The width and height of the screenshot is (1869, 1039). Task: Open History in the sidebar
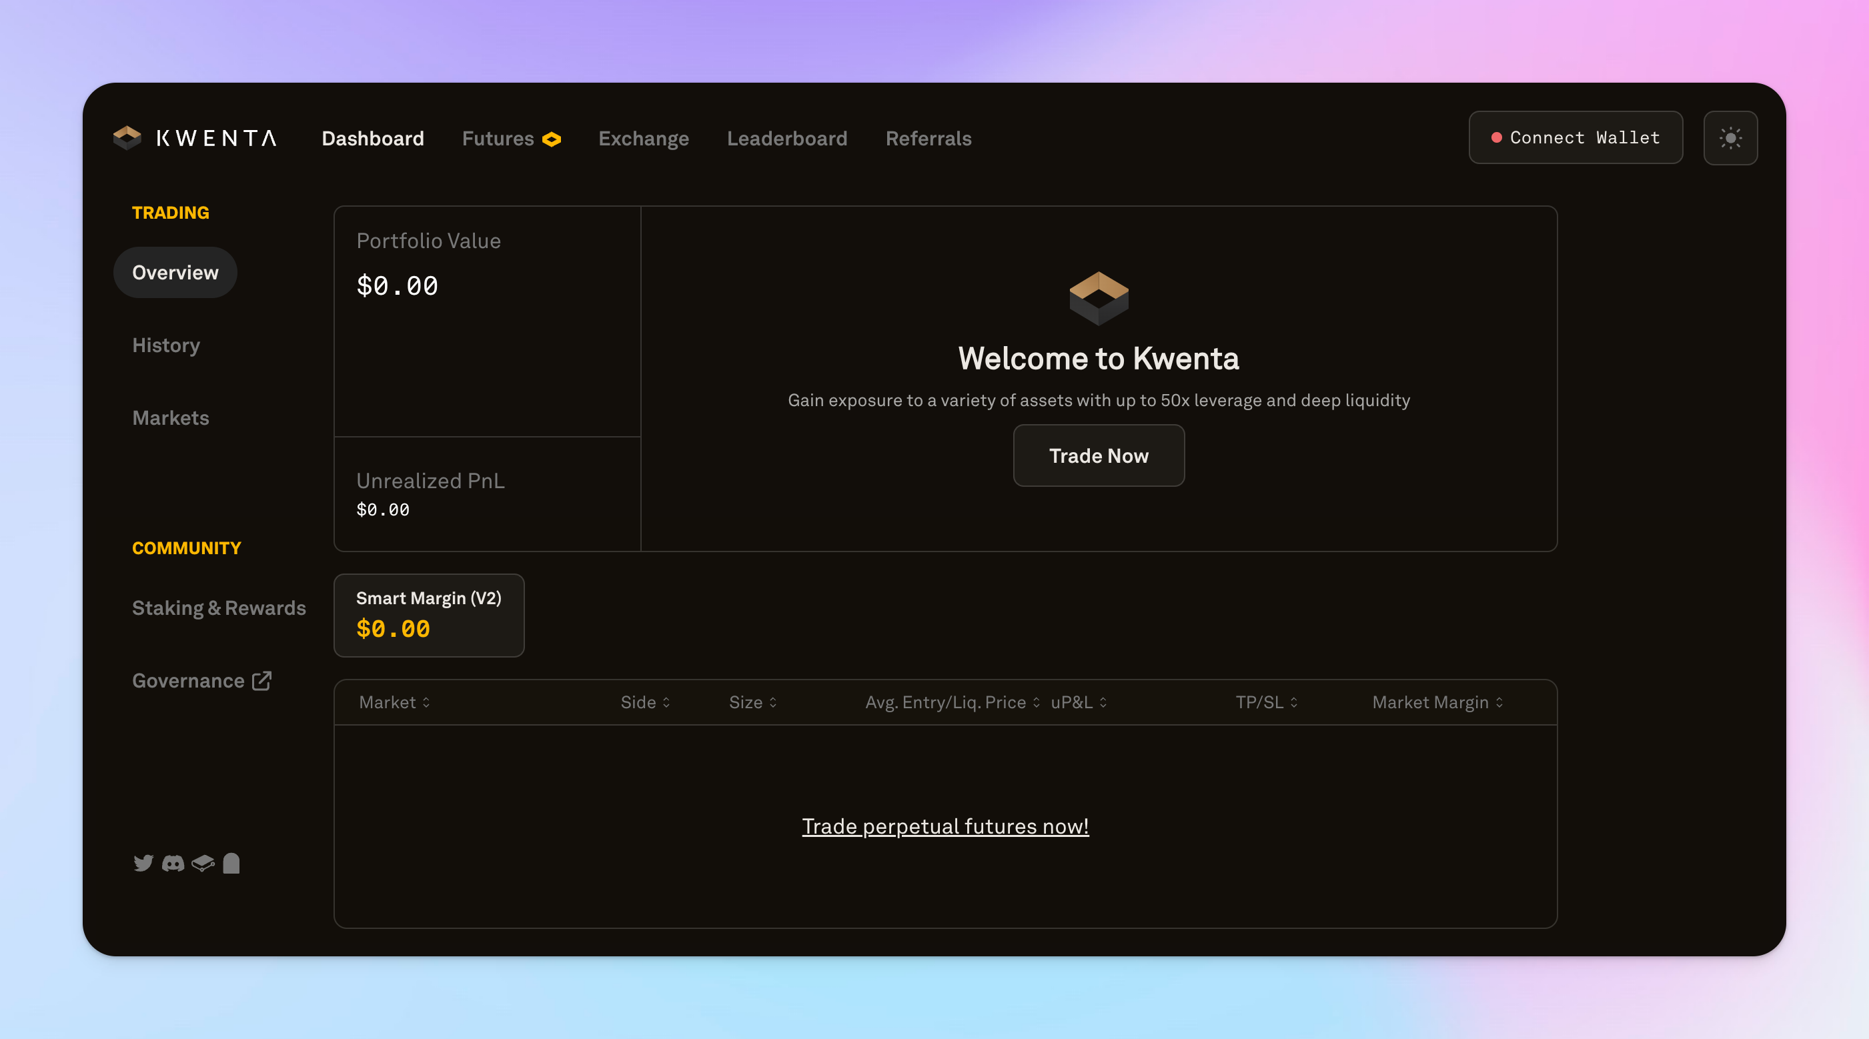[166, 345]
